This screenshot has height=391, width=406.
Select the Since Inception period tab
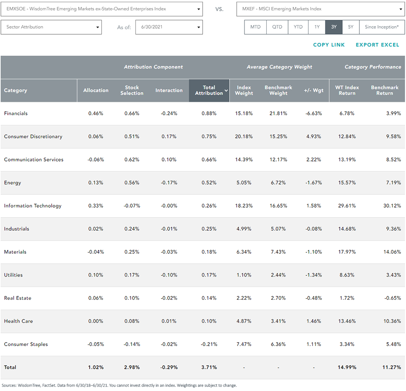(382, 27)
